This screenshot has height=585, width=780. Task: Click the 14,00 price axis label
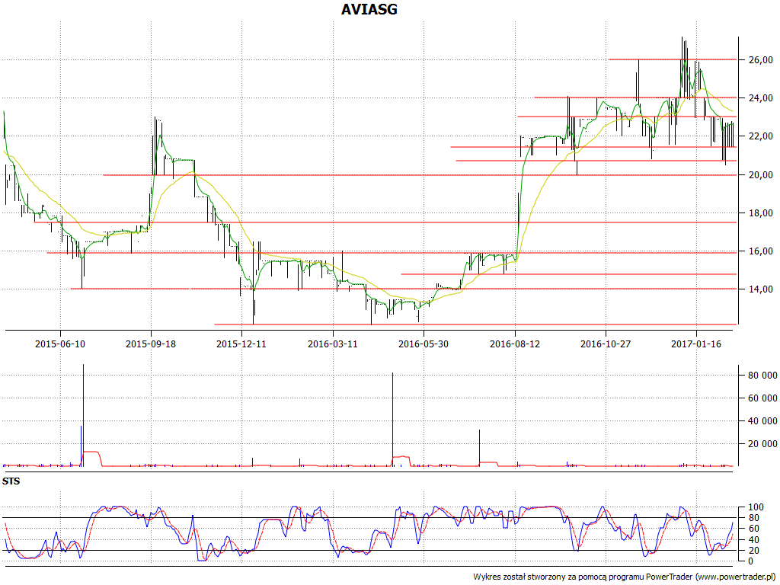[761, 289]
